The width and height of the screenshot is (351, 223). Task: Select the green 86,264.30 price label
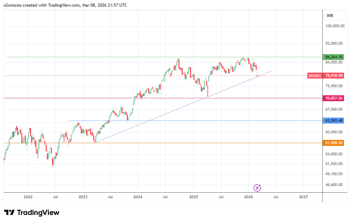pos(334,57)
